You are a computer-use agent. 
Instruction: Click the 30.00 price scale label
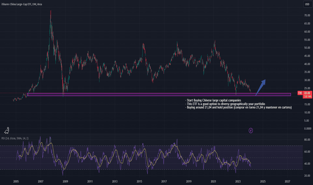307,80
